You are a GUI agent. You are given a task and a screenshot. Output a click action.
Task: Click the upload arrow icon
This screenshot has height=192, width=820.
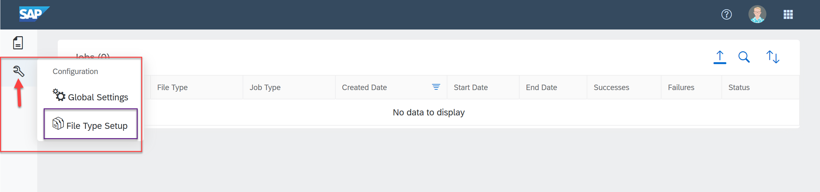720,57
